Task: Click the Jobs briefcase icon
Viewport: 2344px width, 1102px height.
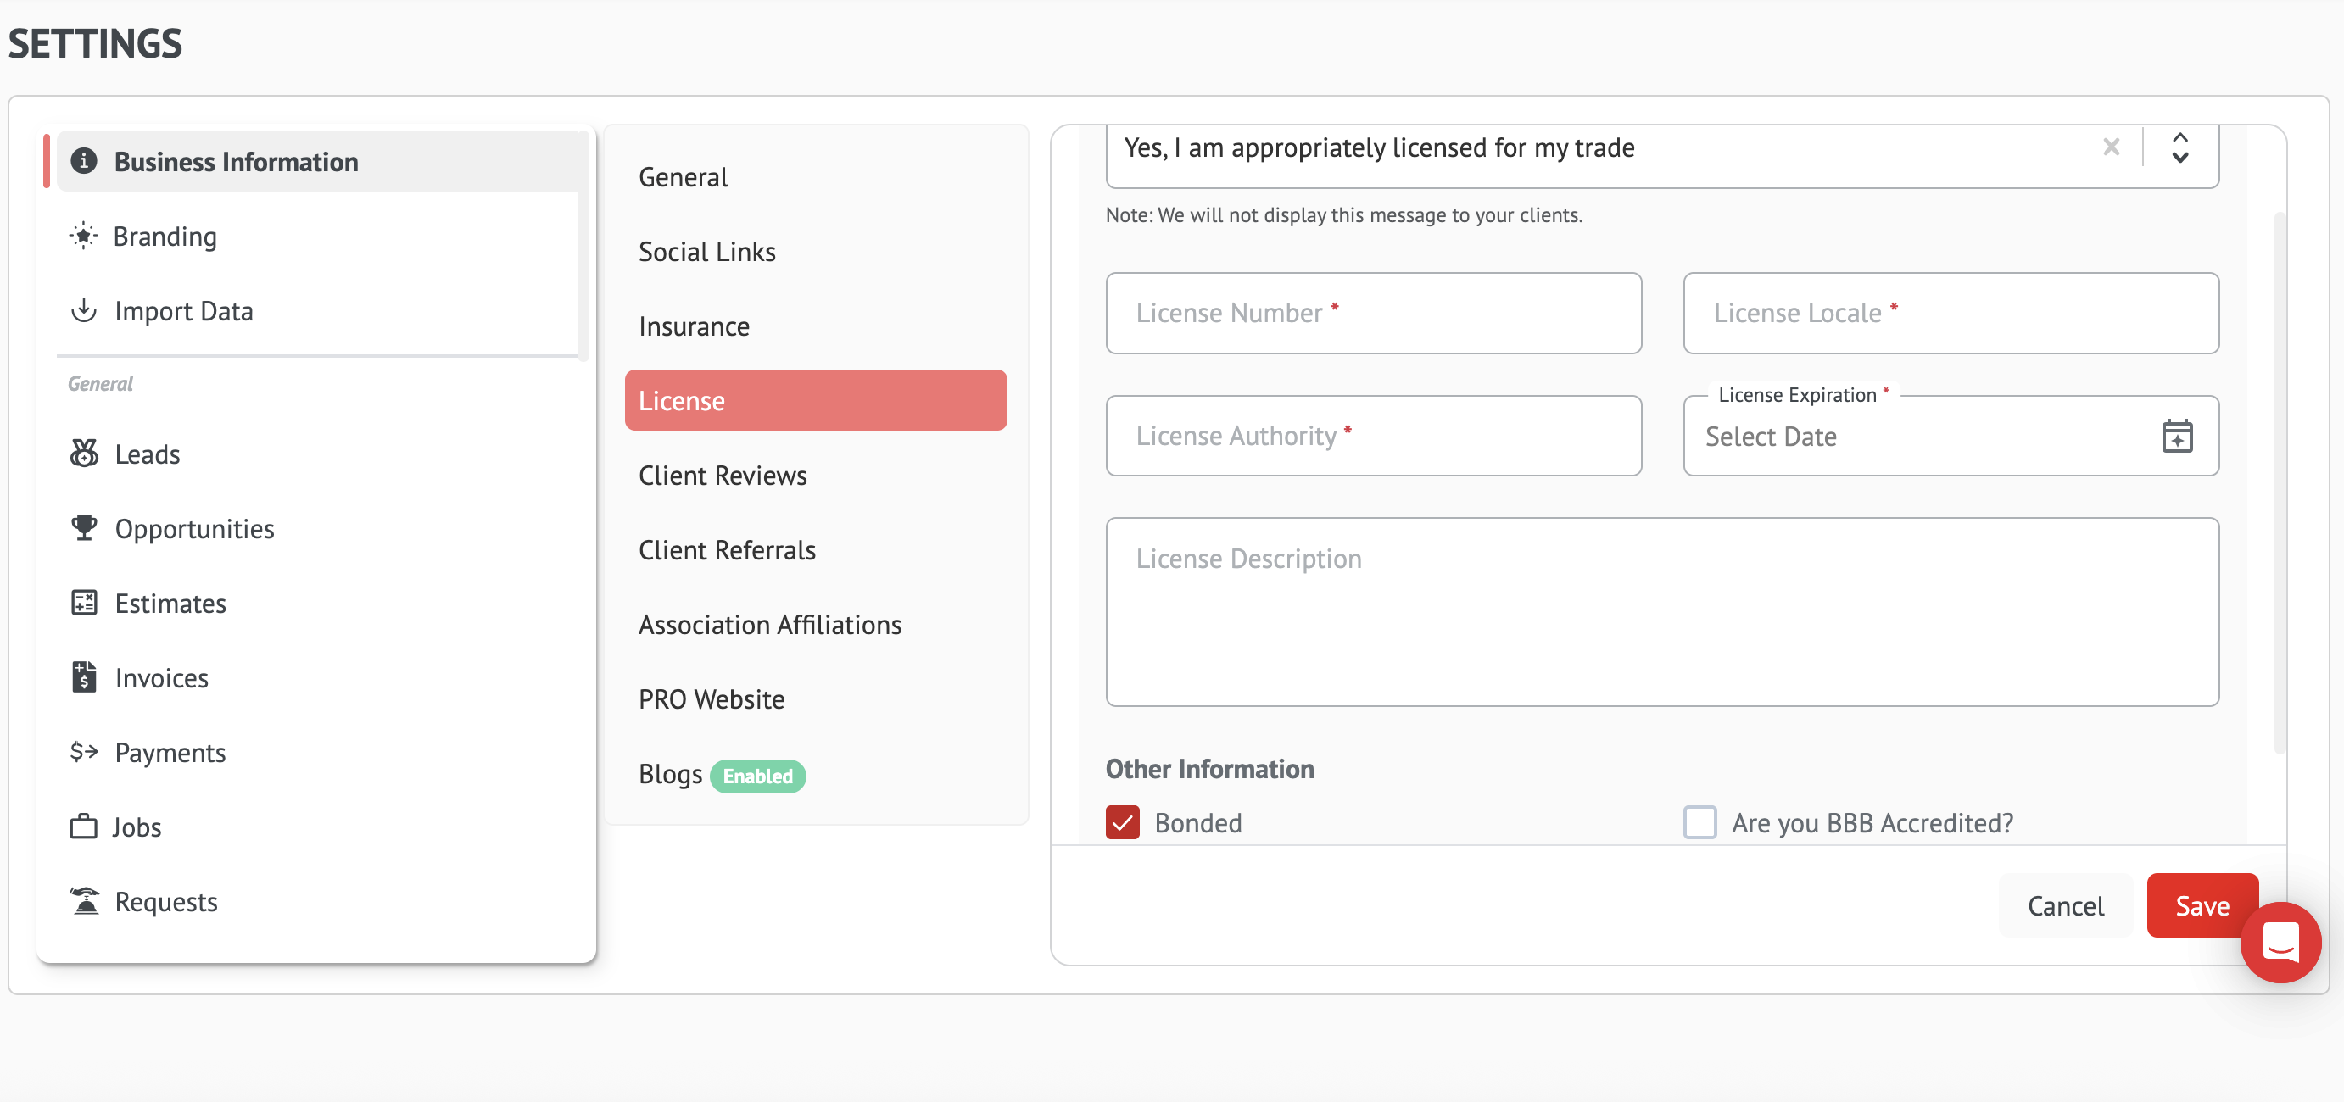Action: point(83,826)
